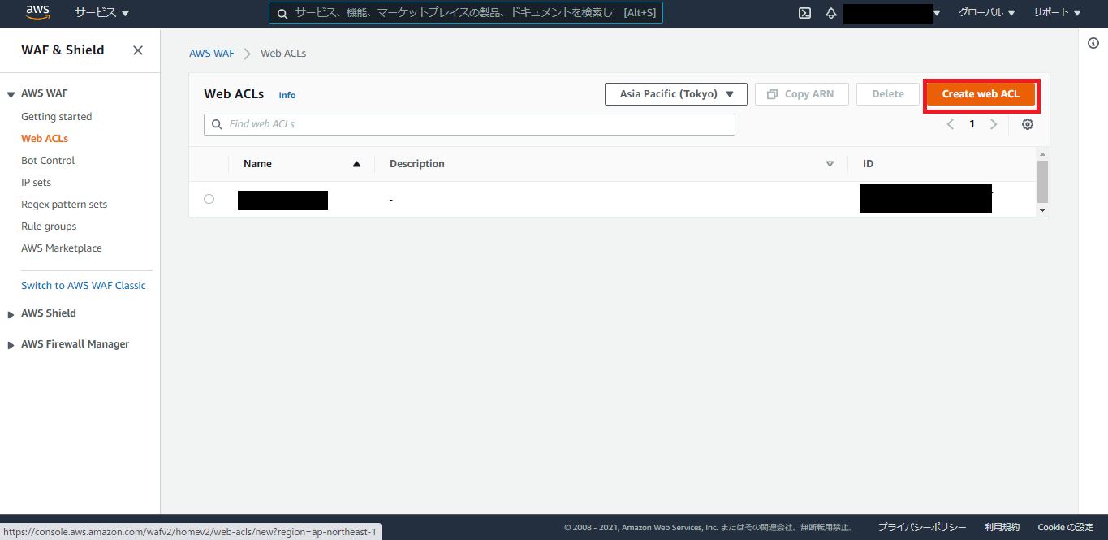Open Rule groups in sidebar
The image size is (1108, 540).
pyautogui.click(x=49, y=227)
